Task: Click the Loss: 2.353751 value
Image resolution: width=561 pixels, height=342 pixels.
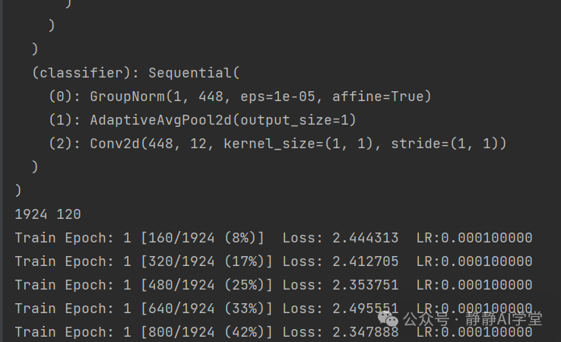Action: [x=341, y=285]
